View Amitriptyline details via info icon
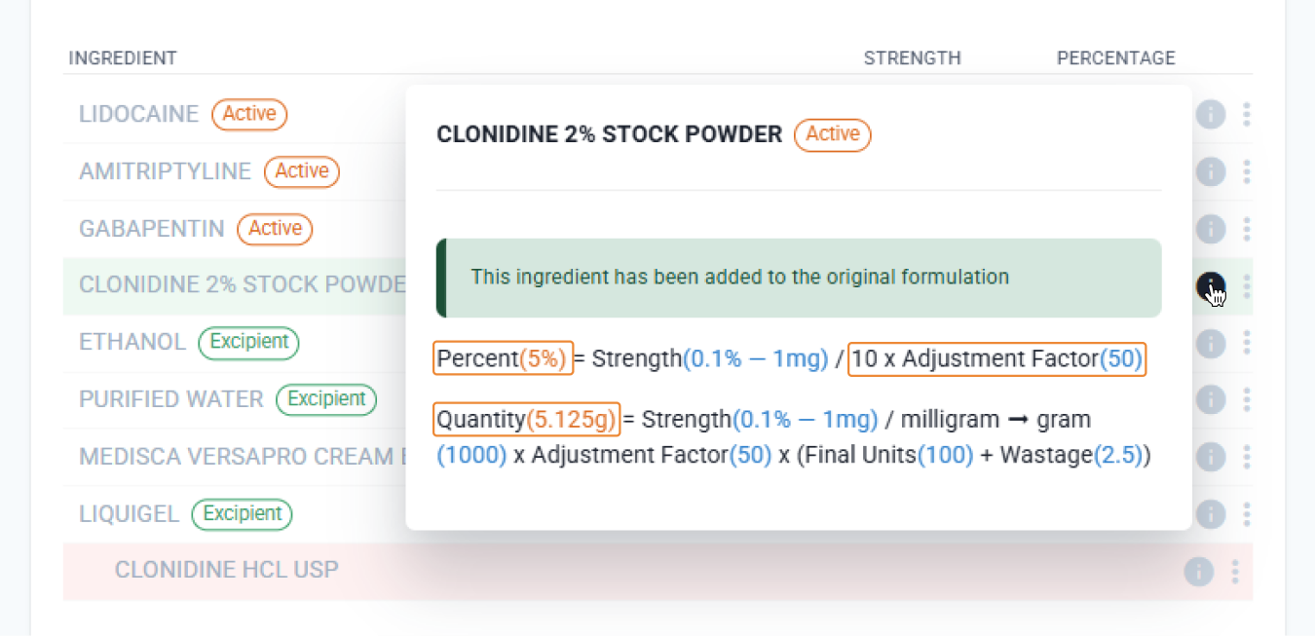The height and width of the screenshot is (636, 1315). [1211, 171]
